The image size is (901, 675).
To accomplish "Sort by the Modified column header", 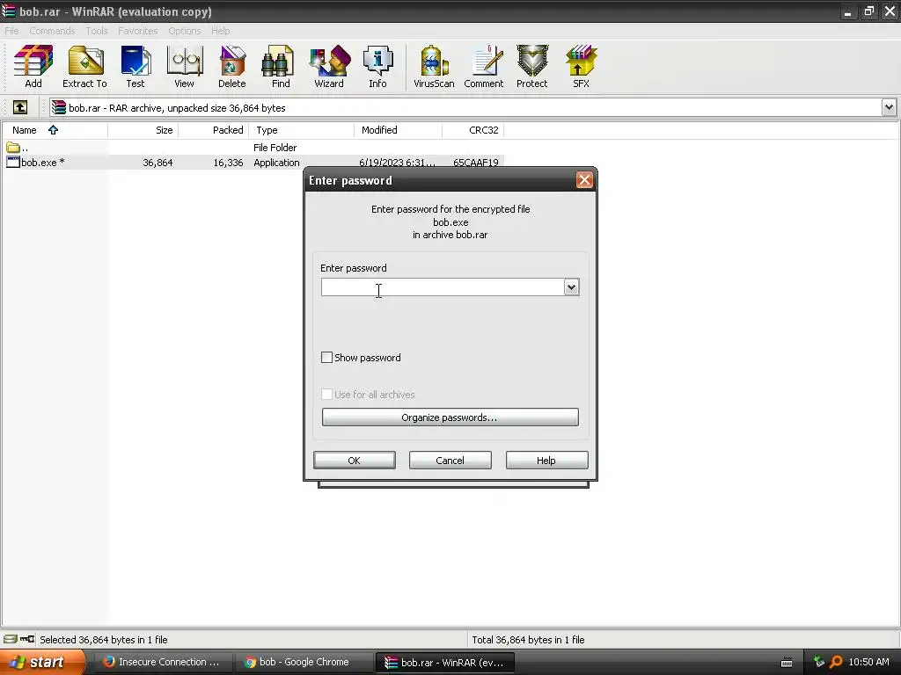I will [x=398, y=130].
